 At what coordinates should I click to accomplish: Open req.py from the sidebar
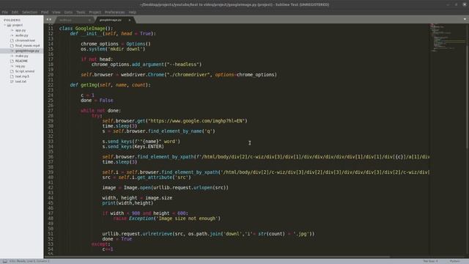tap(20, 66)
